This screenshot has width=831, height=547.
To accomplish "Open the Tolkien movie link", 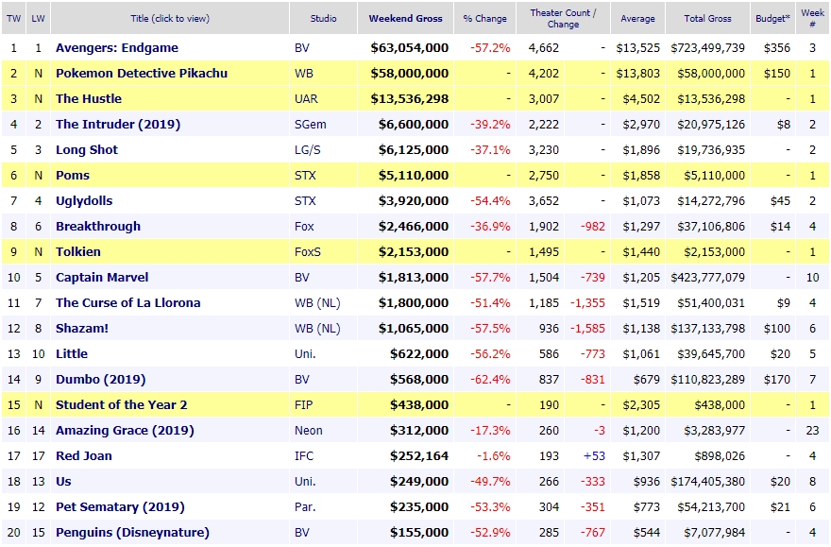I will point(77,251).
